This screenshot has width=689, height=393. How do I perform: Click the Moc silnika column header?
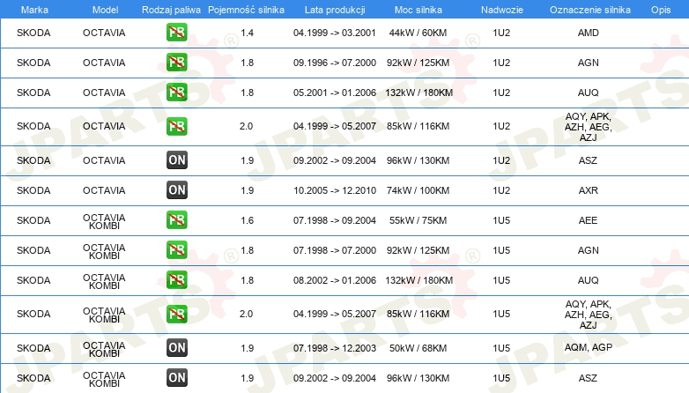click(418, 10)
